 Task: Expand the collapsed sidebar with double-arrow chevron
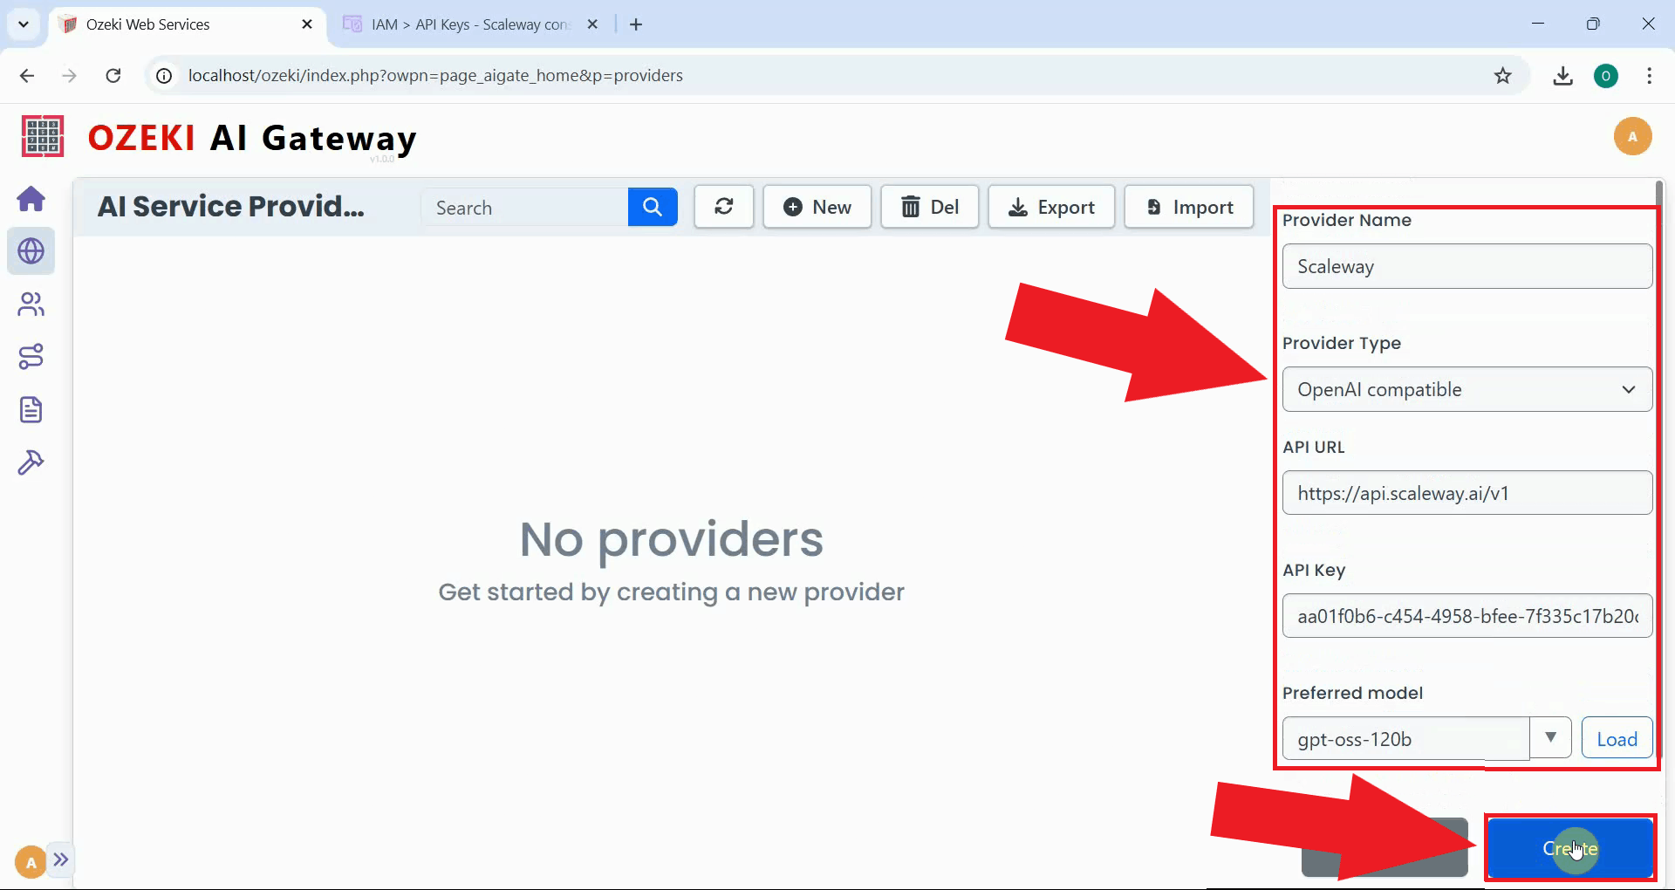[x=61, y=860]
